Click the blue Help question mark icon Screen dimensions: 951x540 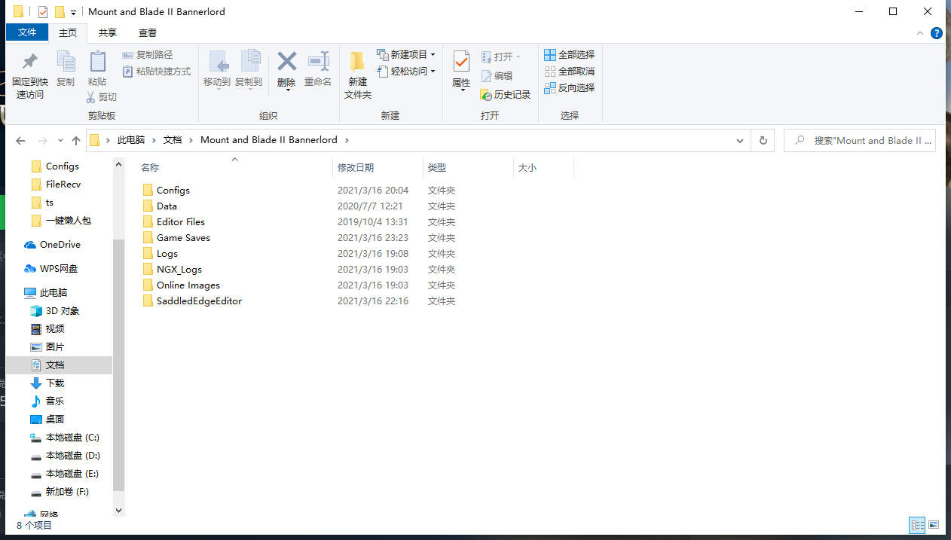(937, 33)
